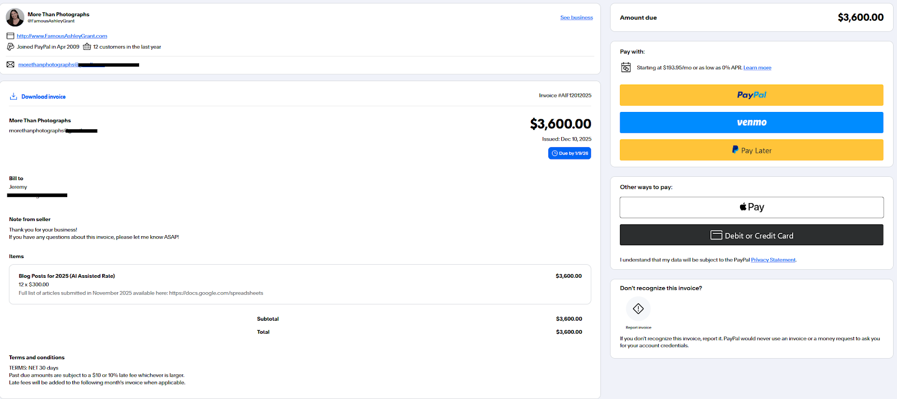The image size is (897, 399).
Task: Click the Blog Posts for 2025 item title
Action: tap(67, 276)
